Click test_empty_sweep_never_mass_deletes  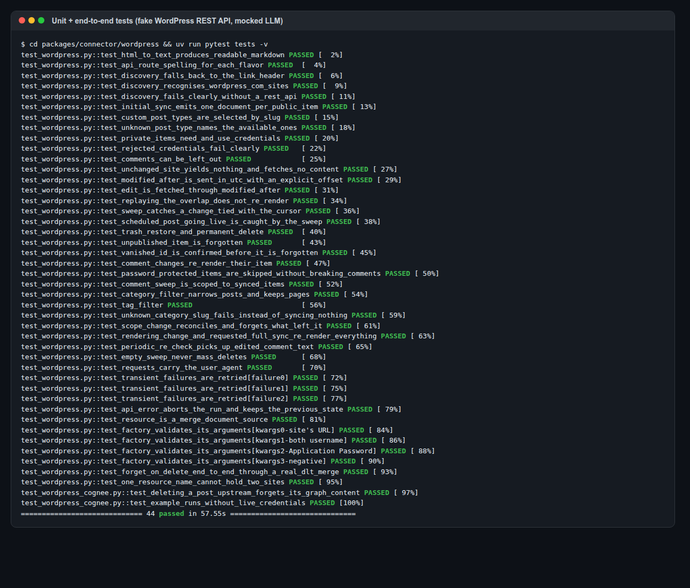pos(173,357)
